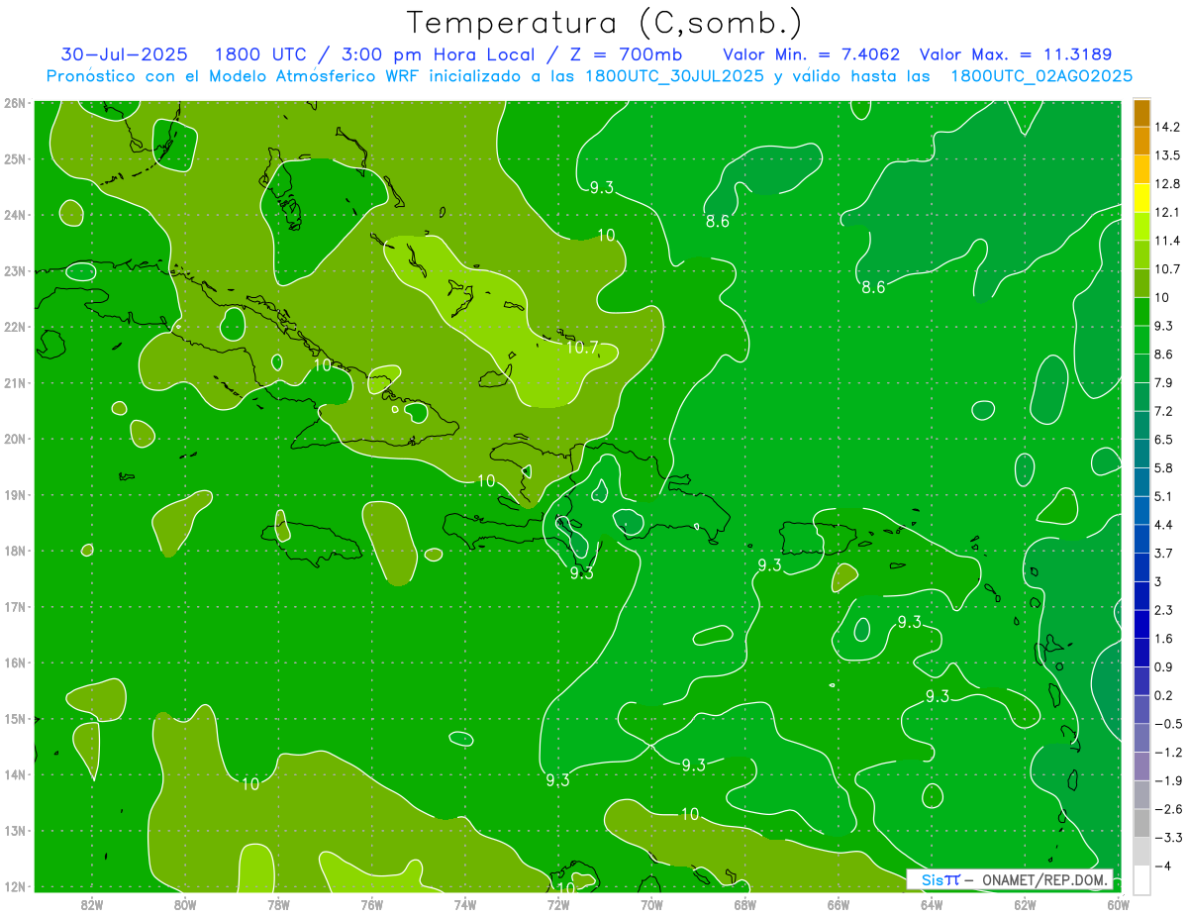Click the 17N latitude axis label

point(13,607)
